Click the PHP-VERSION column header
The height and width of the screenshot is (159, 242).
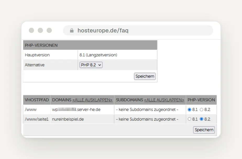tap(201, 100)
